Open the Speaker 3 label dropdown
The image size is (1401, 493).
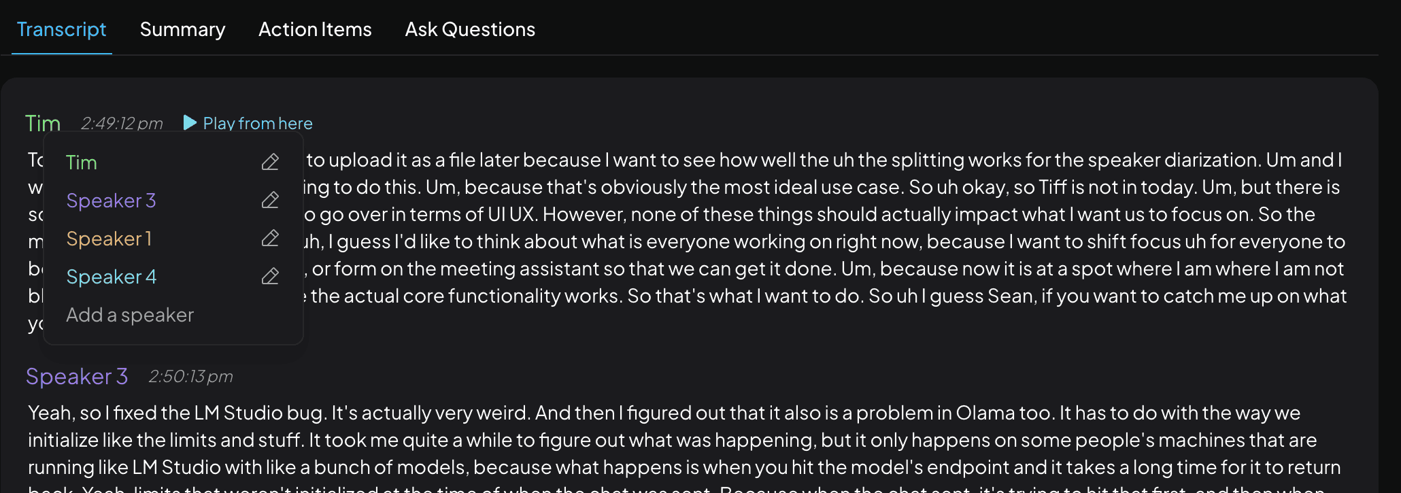tap(77, 376)
